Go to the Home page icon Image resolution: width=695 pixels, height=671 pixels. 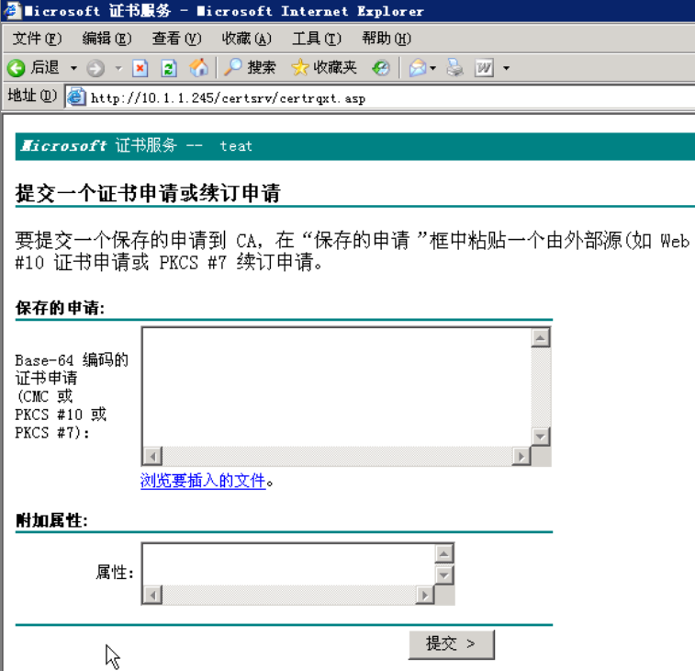[x=198, y=68]
